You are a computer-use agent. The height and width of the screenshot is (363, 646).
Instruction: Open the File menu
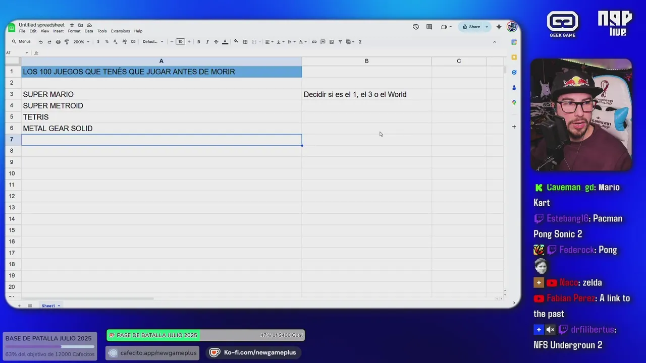[22, 31]
